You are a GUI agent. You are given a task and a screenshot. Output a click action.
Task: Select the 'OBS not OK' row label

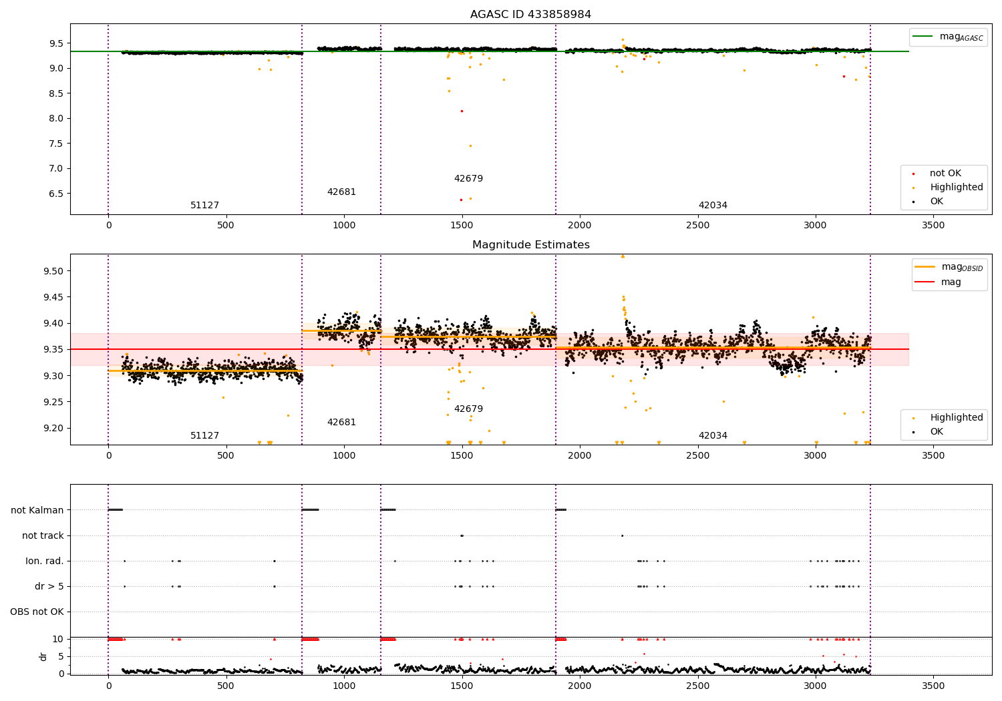coord(37,612)
